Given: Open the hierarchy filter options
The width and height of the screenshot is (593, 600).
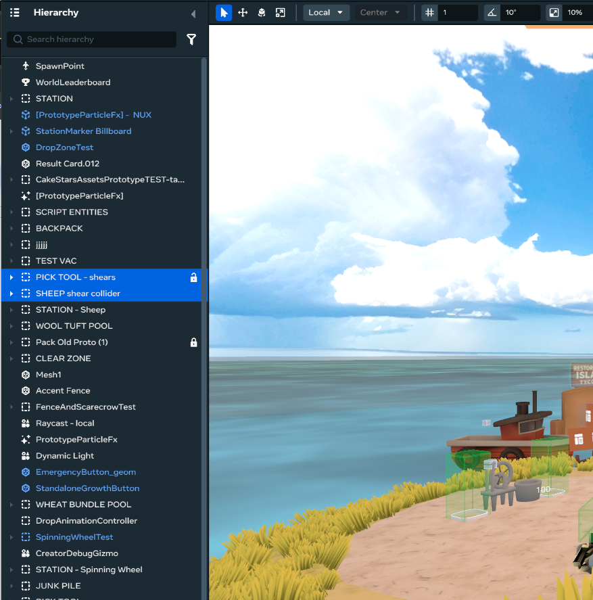Looking at the screenshot, I should [191, 40].
